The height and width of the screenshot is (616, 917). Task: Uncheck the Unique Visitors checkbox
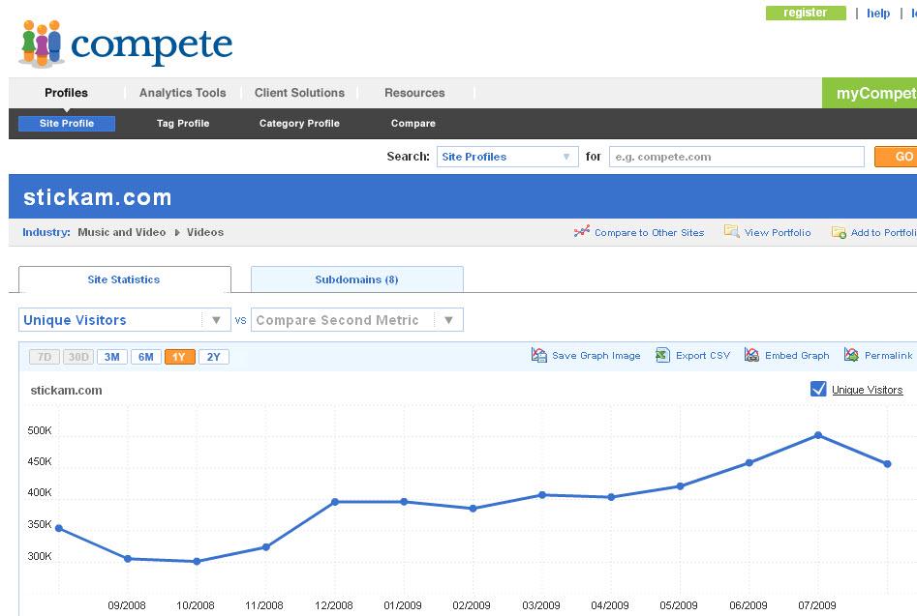tap(818, 389)
